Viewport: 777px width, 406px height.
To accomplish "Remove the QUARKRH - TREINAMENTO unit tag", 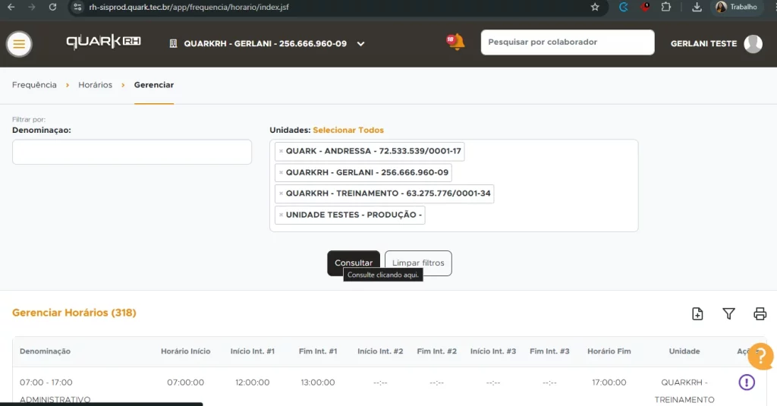I will click(281, 194).
